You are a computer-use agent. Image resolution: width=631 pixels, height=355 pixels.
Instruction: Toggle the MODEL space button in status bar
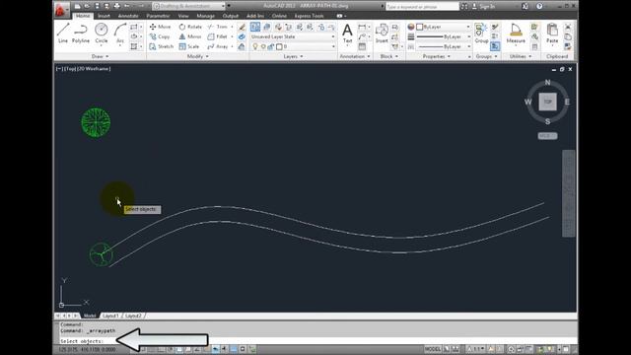click(433, 349)
